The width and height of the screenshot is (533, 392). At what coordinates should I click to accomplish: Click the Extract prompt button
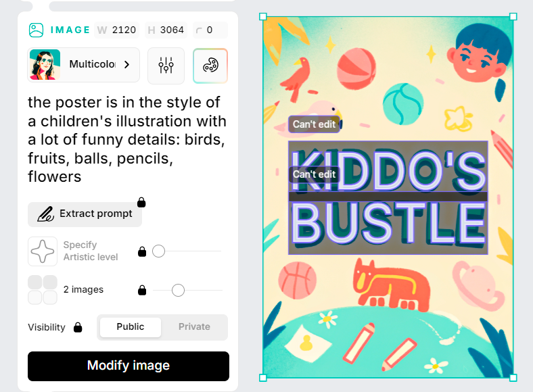click(85, 214)
